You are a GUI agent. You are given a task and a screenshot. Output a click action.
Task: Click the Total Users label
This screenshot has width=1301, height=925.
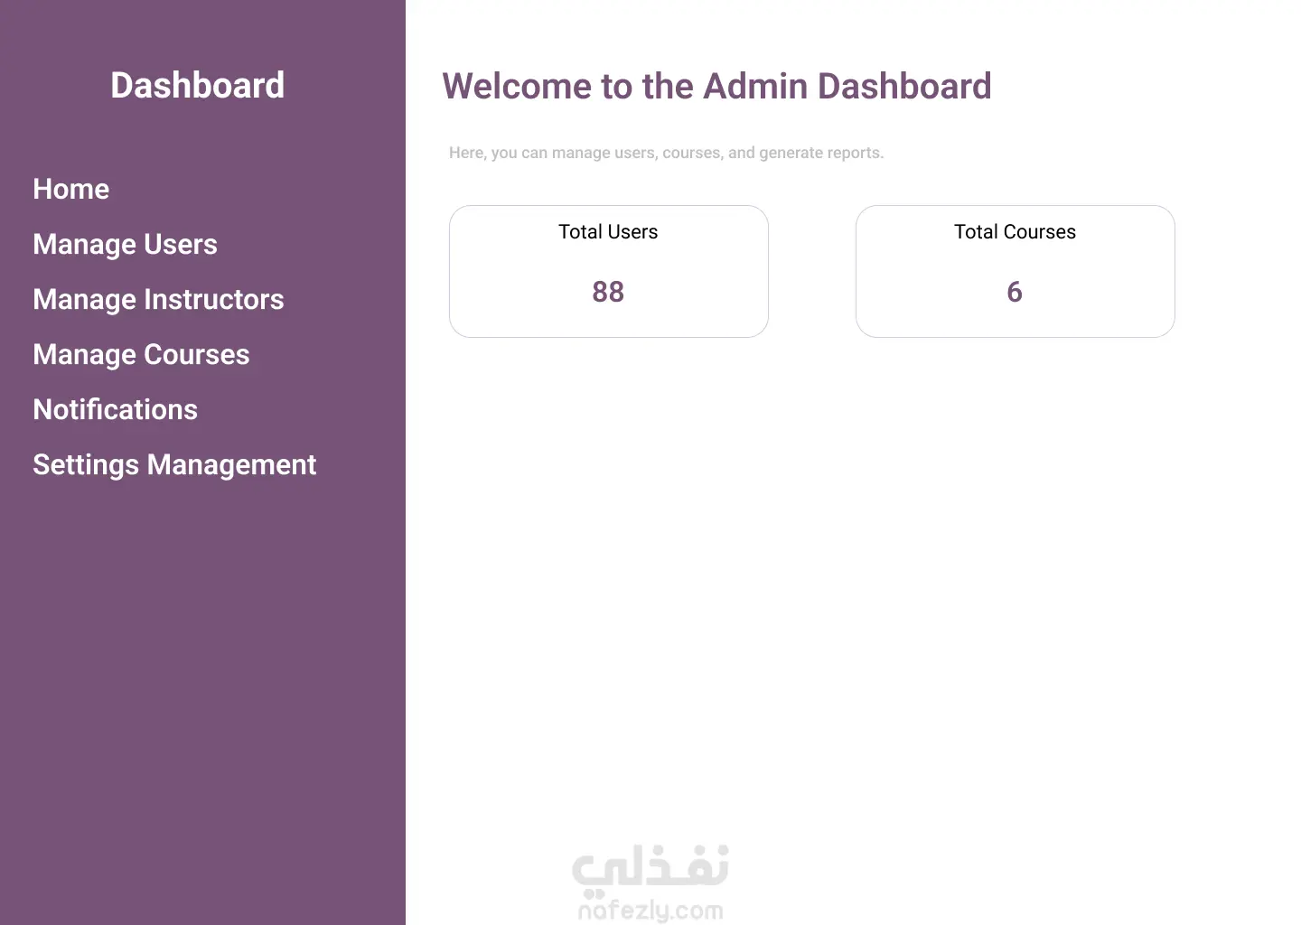608,232
